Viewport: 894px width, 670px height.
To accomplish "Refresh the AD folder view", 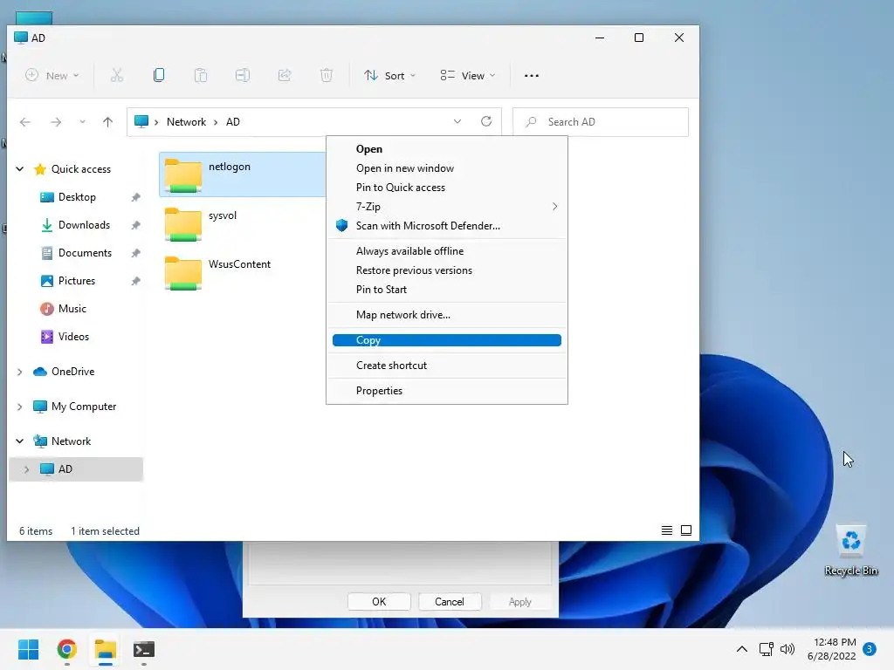I will point(486,121).
